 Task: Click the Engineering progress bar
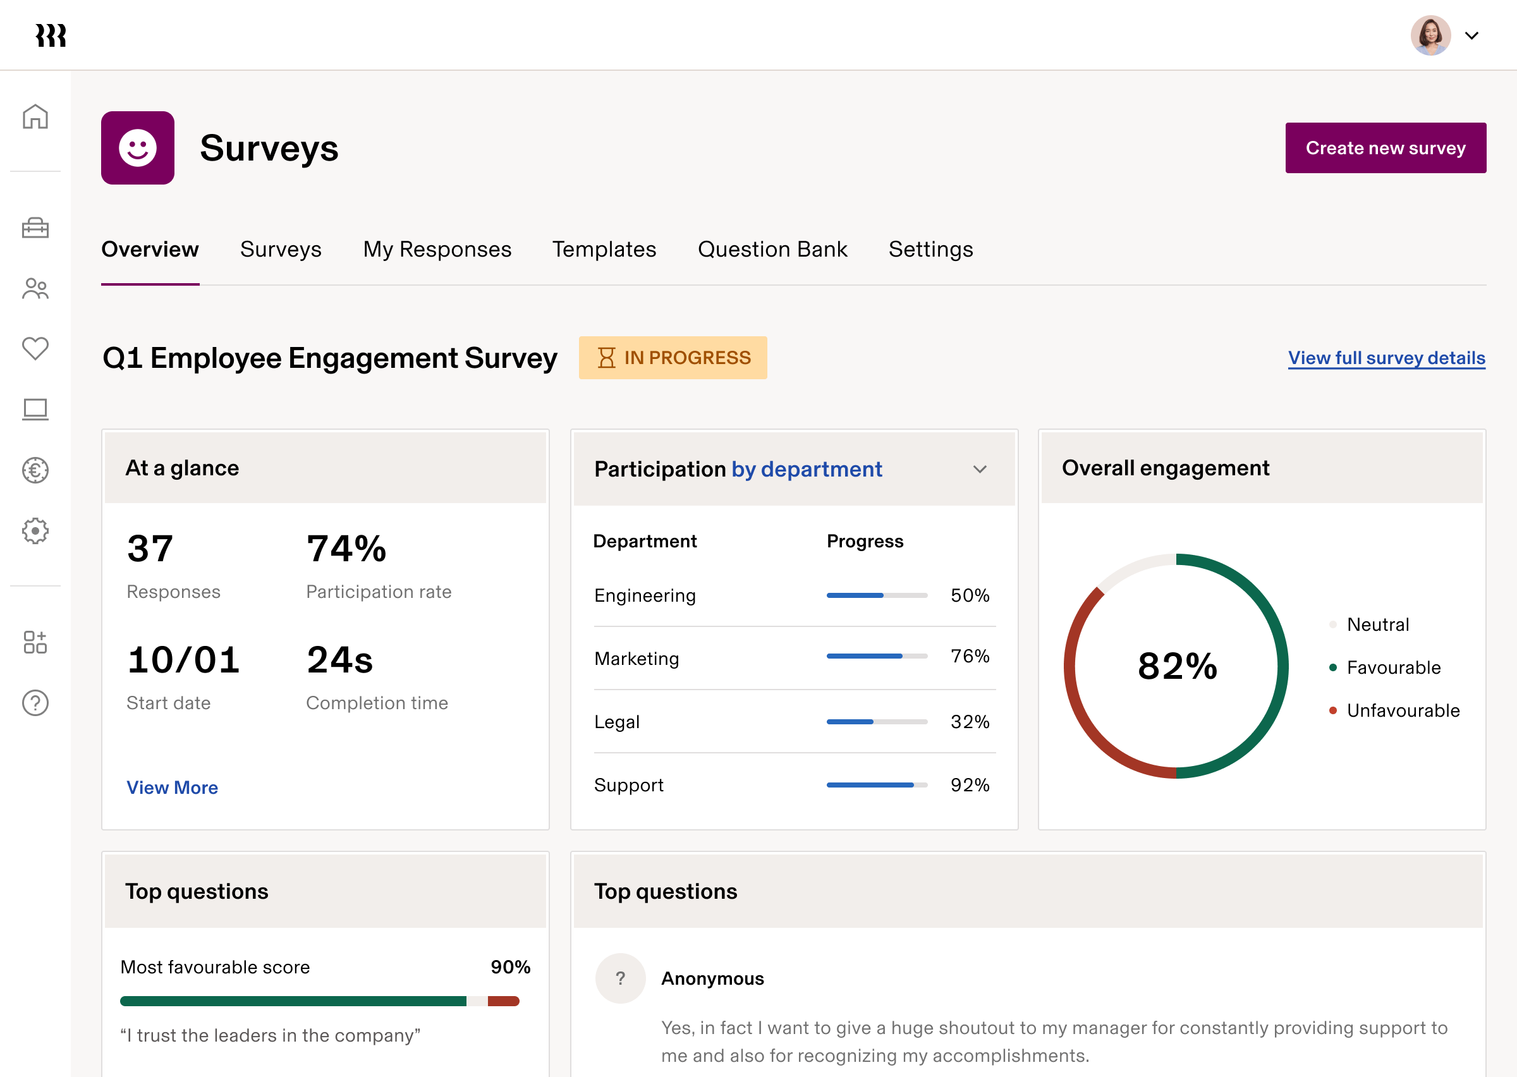click(x=877, y=595)
